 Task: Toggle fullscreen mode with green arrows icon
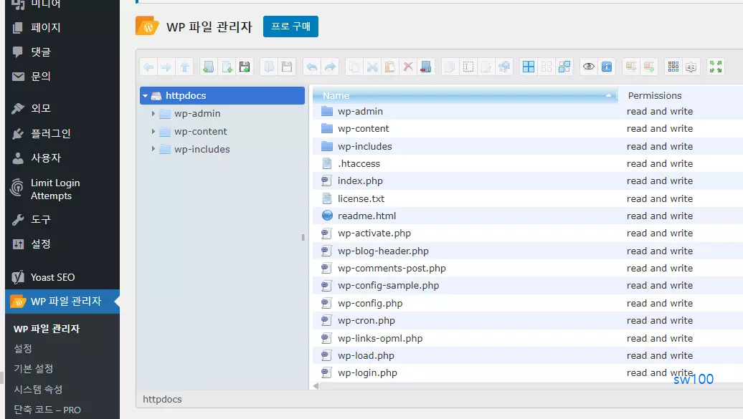[x=715, y=67]
